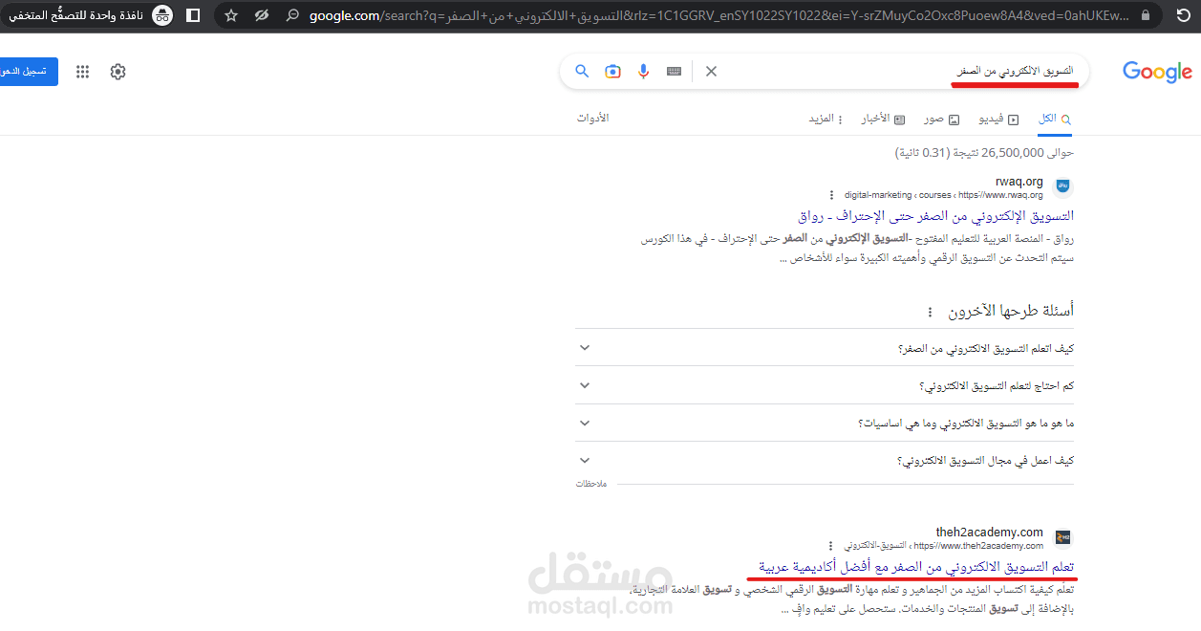Clear the search query with the X

(x=711, y=71)
